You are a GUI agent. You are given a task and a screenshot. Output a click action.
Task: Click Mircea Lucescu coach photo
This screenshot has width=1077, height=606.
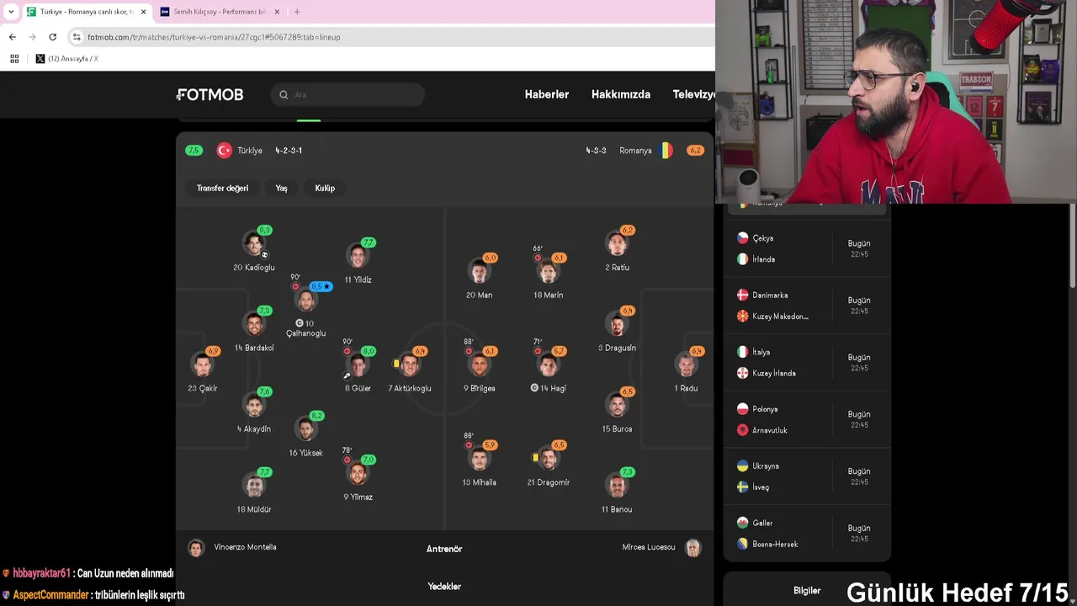point(692,548)
